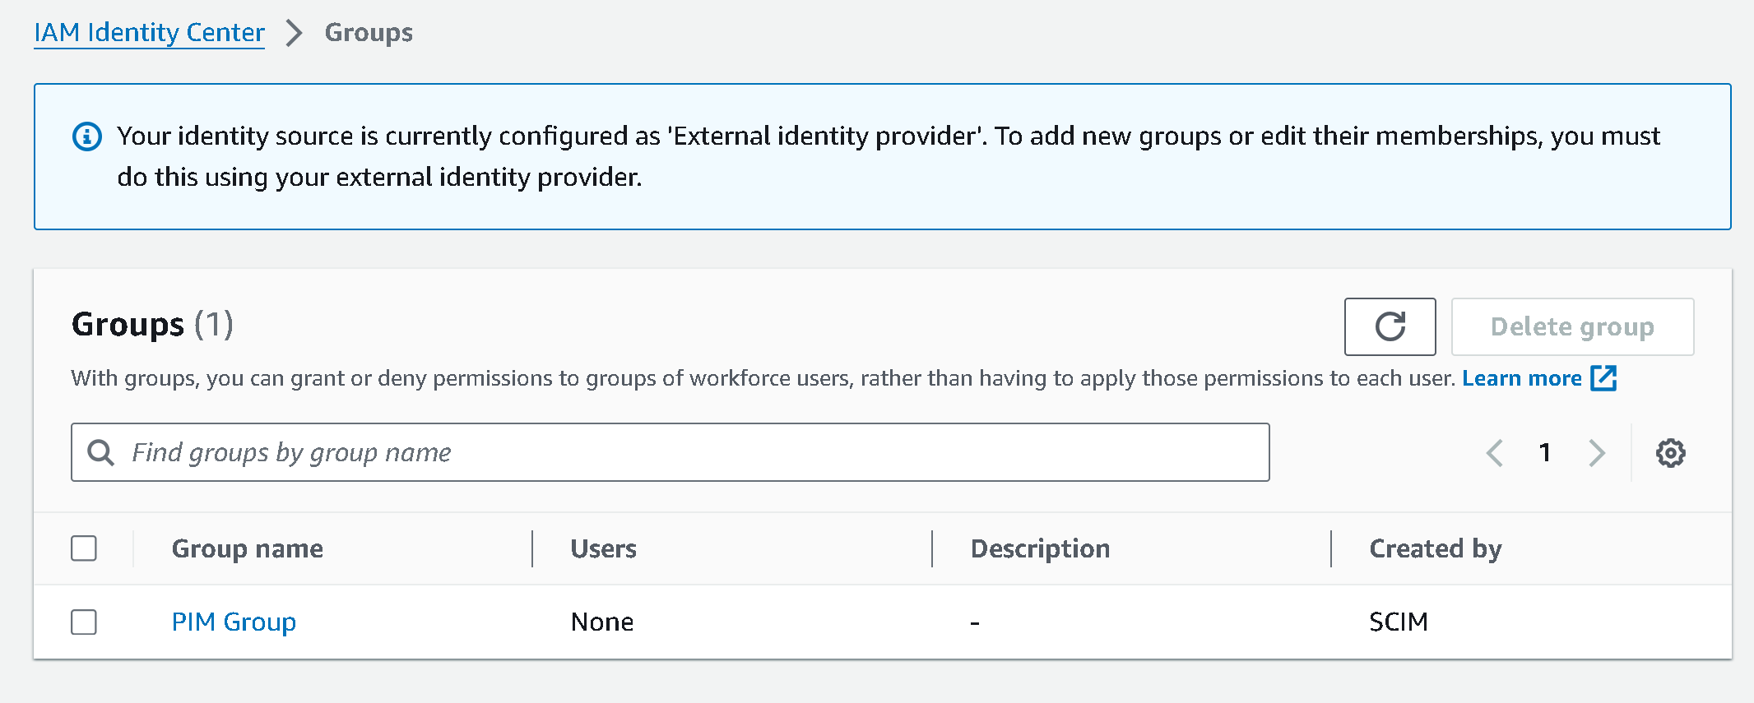Image resolution: width=1754 pixels, height=703 pixels.
Task: Go to the next page of groups
Action: 1596,453
